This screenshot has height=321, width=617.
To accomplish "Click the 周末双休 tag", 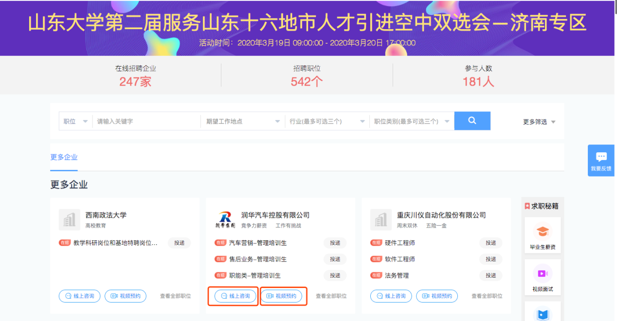I will [x=407, y=226].
